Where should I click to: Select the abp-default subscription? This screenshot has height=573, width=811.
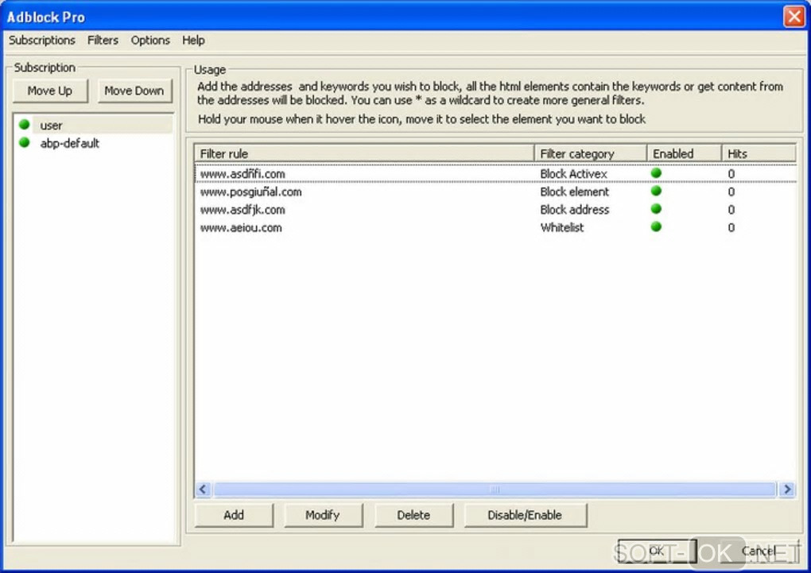69,143
